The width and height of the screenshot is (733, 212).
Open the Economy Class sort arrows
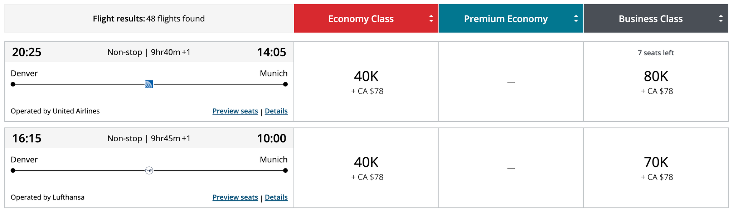pyautogui.click(x=431, y=19)
